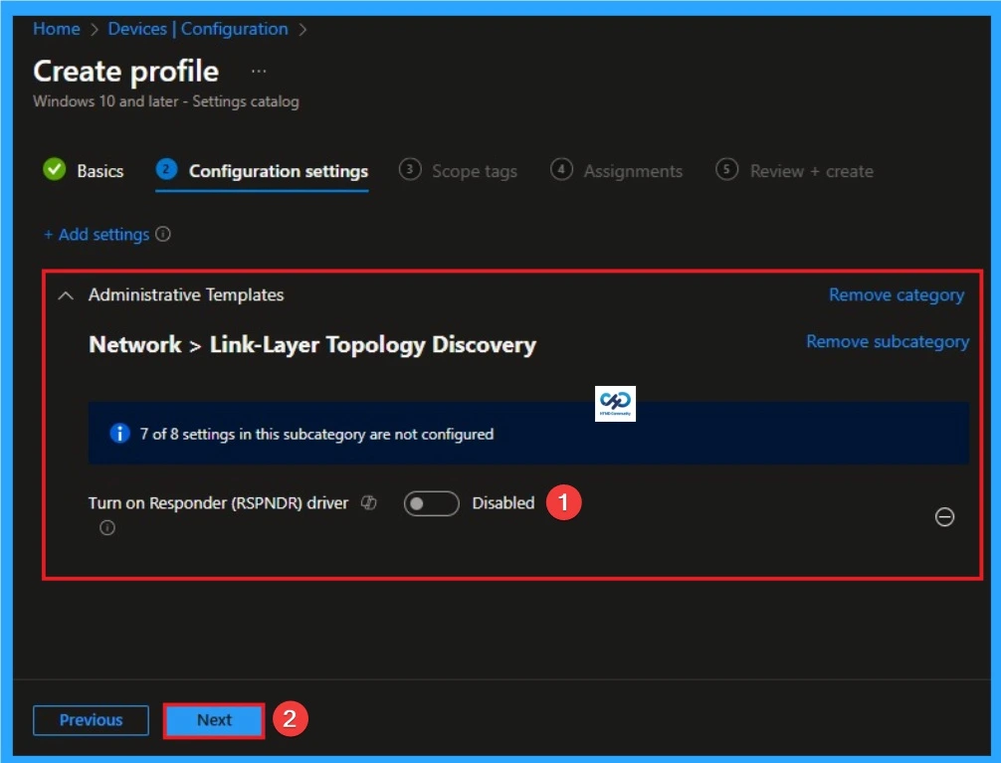Enable the Turn on Responder (RSPNDR) driver toggle
Screen dimensions: 1001x763
pos(431,502)
